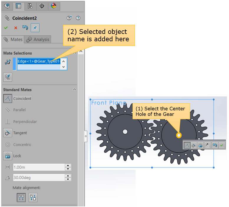
Task: Click the Coincident label
Action: click(x=22, y=98)
